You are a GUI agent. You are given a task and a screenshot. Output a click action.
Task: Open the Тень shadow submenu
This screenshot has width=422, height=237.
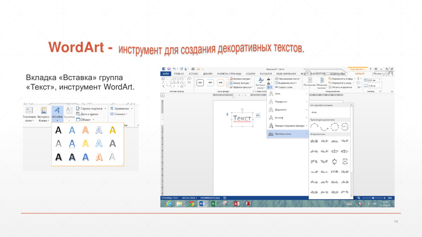(288, 93)
